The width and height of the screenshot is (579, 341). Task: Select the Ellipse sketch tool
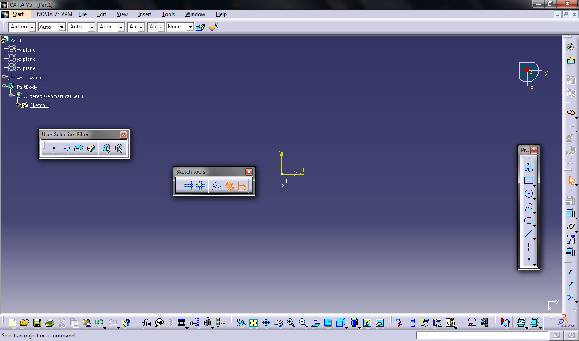pyautogui.click(x=528, y=220)
